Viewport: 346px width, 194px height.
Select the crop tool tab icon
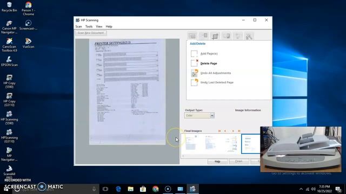[215, 36]
